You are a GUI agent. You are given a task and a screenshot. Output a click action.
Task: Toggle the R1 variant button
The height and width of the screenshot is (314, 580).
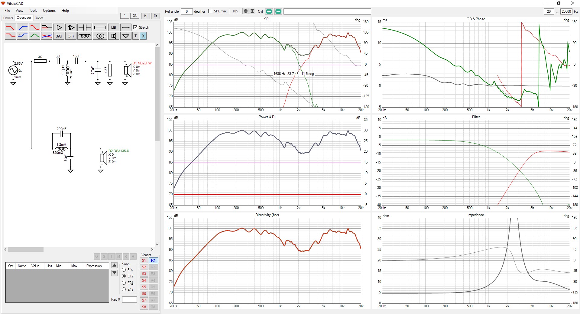(x=153, y=261)
